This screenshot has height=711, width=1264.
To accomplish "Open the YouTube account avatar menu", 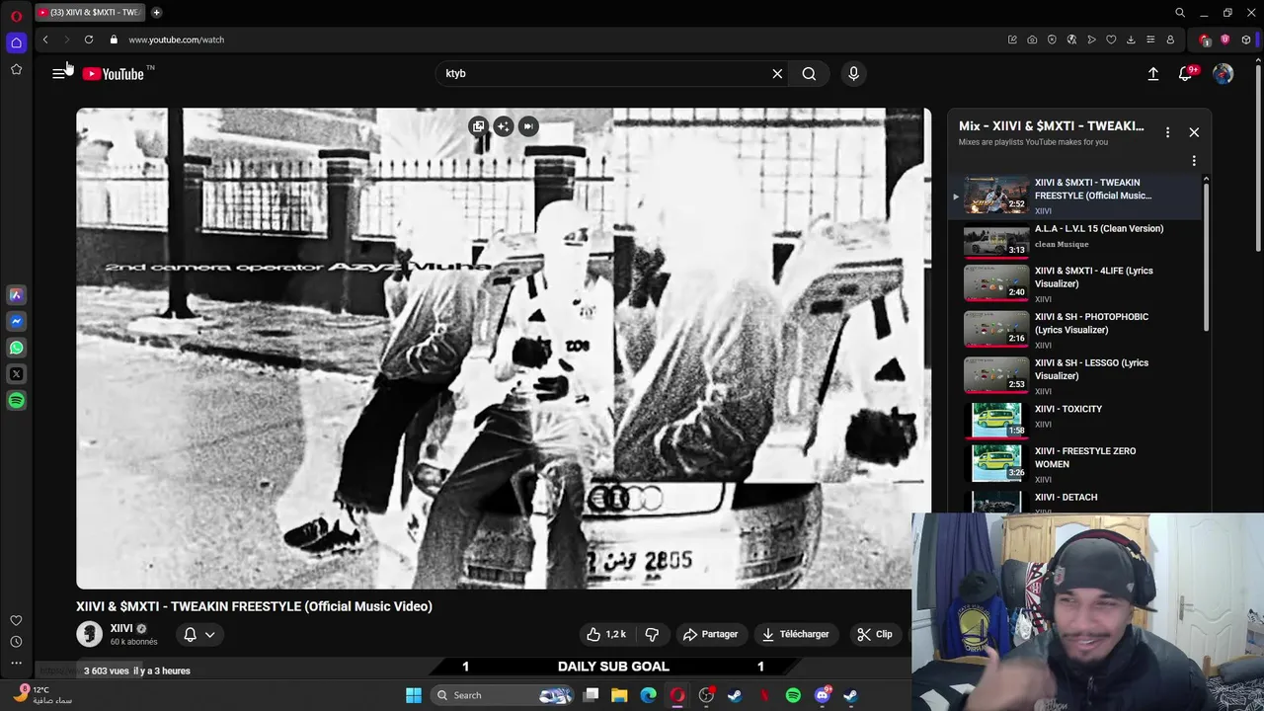I will tap(1223, 73).
